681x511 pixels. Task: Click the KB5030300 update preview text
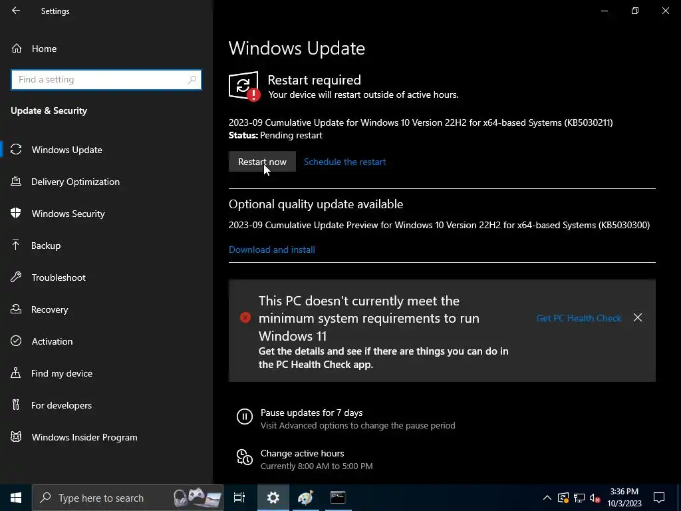tap(439, 225)
